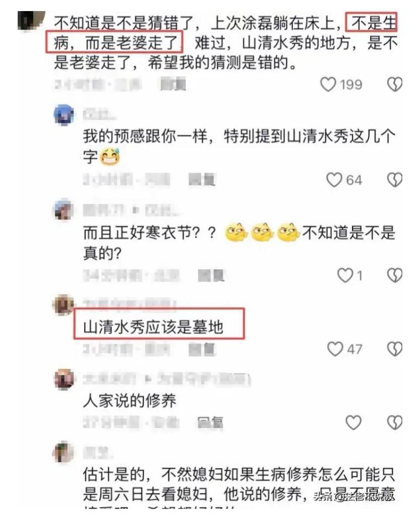Select the 山清水秀应该是墓地 comment text
The height and width of the screenshot is (521, 420).
point(153,327)
